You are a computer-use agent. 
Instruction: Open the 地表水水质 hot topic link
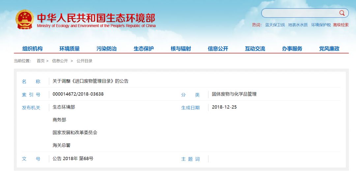(x=298, y=25)
